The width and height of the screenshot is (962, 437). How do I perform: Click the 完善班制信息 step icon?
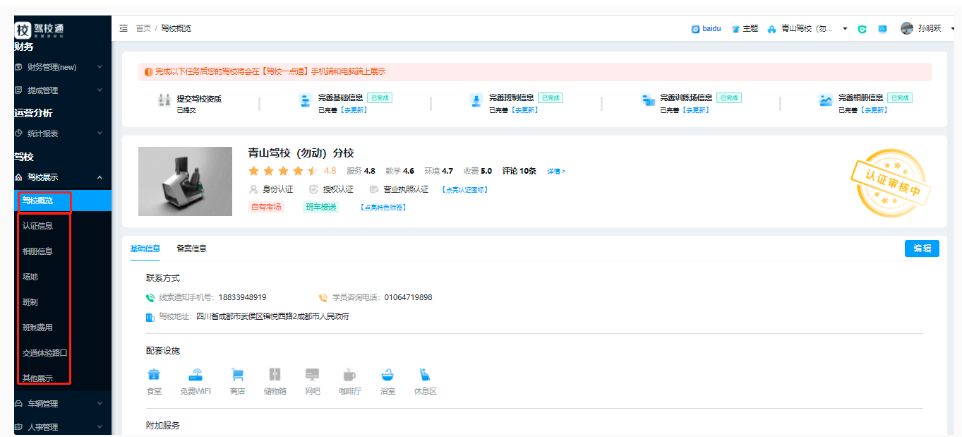pos(476,100)
